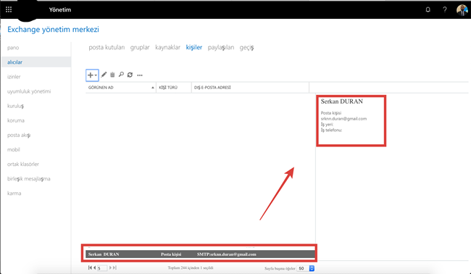Image resolution: width=471 pixels, height=274 pixels.
Task: Click the new contact plus button
Action: point(90,75)
